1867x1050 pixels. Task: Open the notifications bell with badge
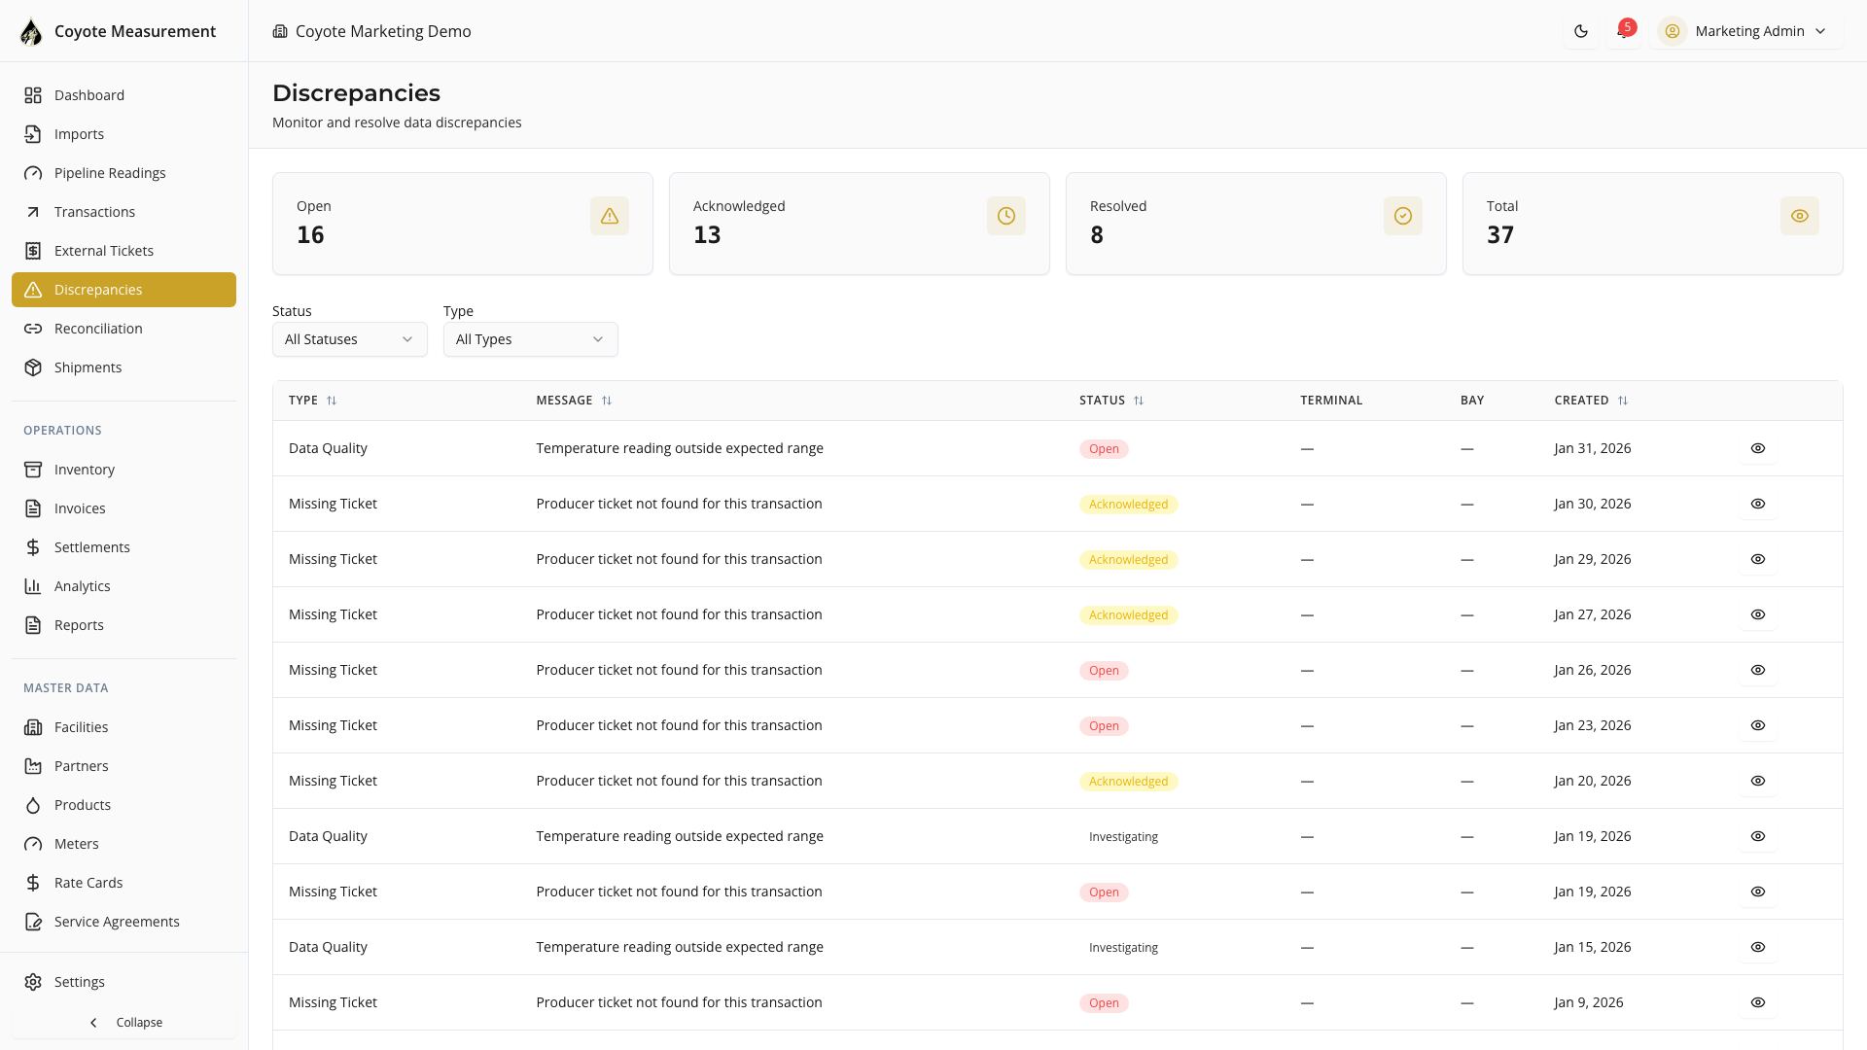pyautogui.click(x=1623, y=31)
